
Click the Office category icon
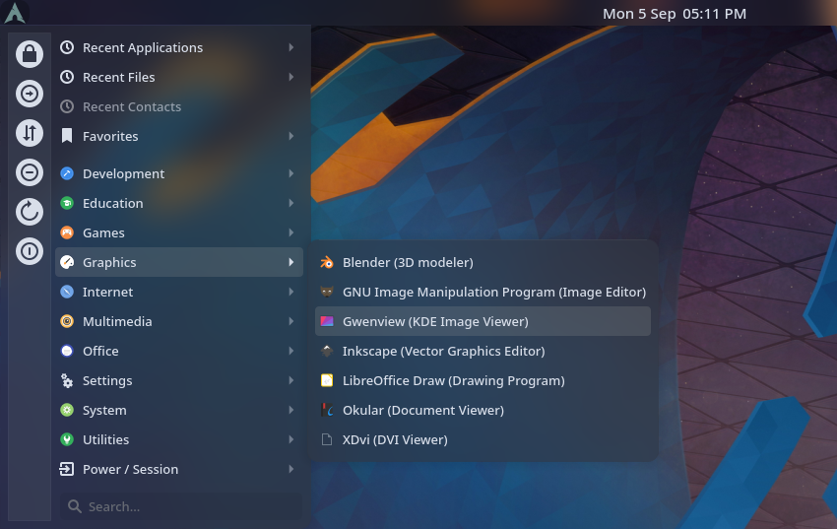tap(67, 351)
